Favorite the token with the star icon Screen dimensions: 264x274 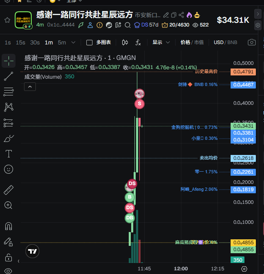pos(7,20)
